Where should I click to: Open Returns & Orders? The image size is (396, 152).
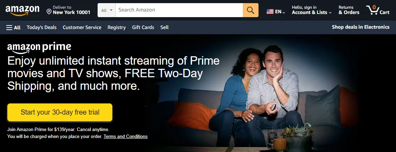tap(349, 10)
